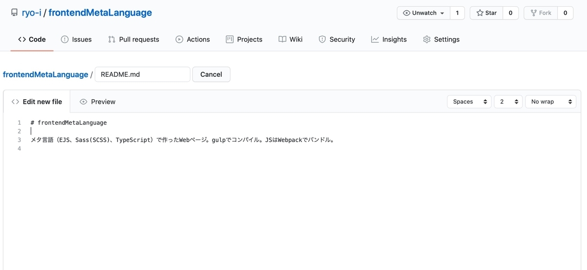Click the Japanese description text on line 3
587x270 pixels.
point(182,140)
